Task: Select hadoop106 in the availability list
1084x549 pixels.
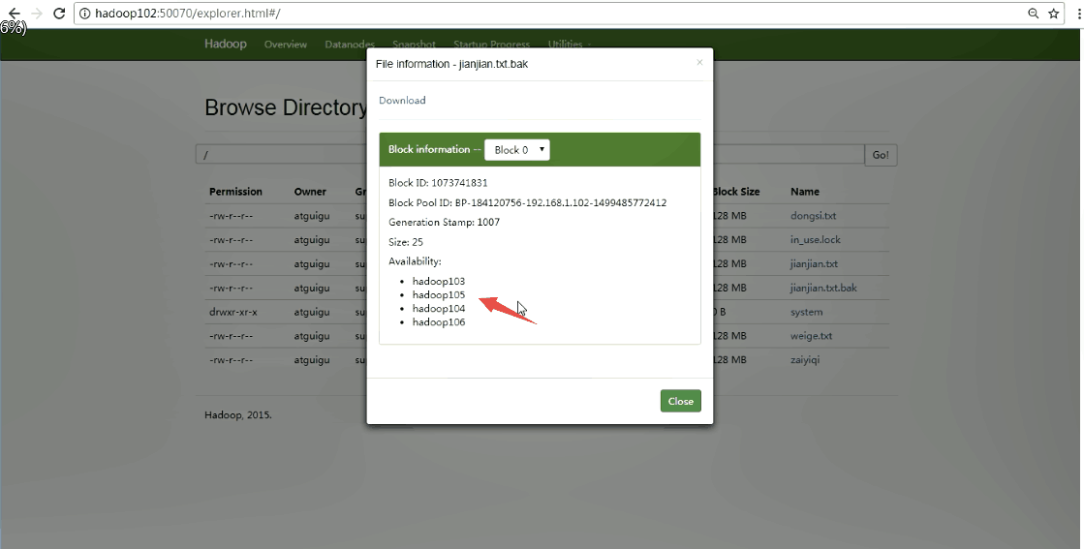Action: pyautogui.click(x=438, y=322)
